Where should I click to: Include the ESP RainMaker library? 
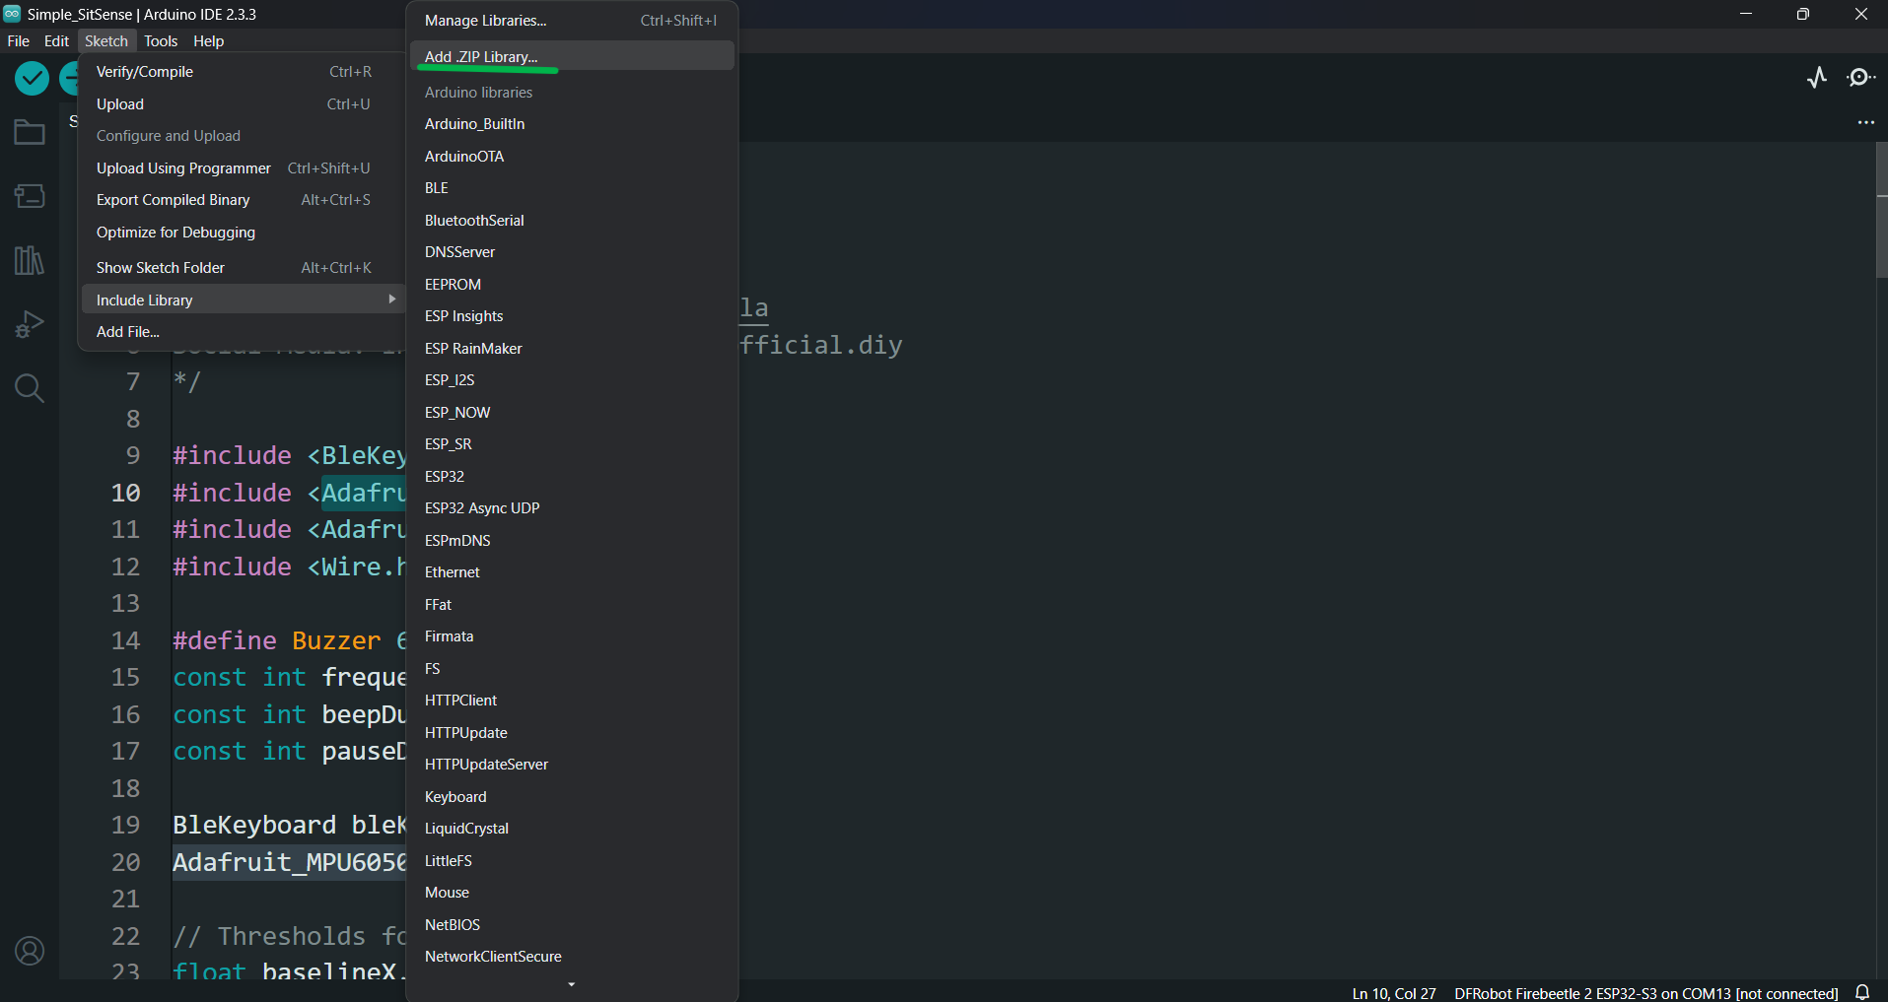point(572,349)
